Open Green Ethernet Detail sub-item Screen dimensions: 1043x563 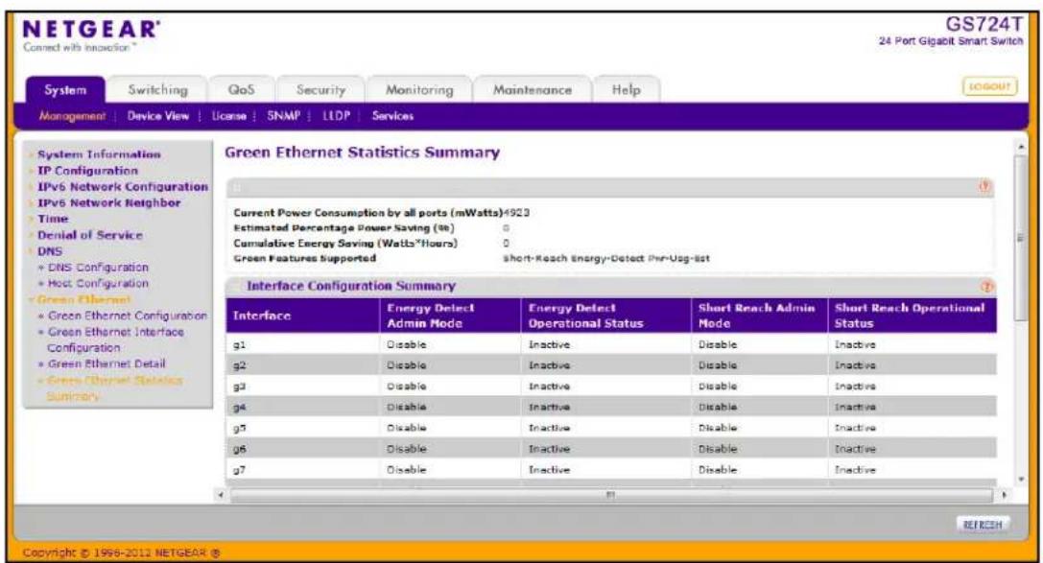pyautogui.click(x=107, y=364)
